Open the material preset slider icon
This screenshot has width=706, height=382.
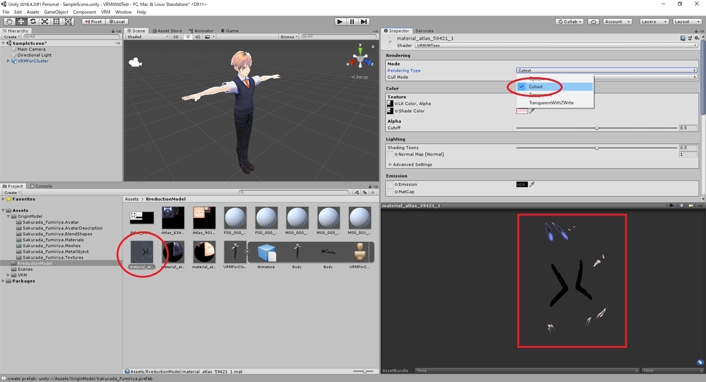point(690,38)
